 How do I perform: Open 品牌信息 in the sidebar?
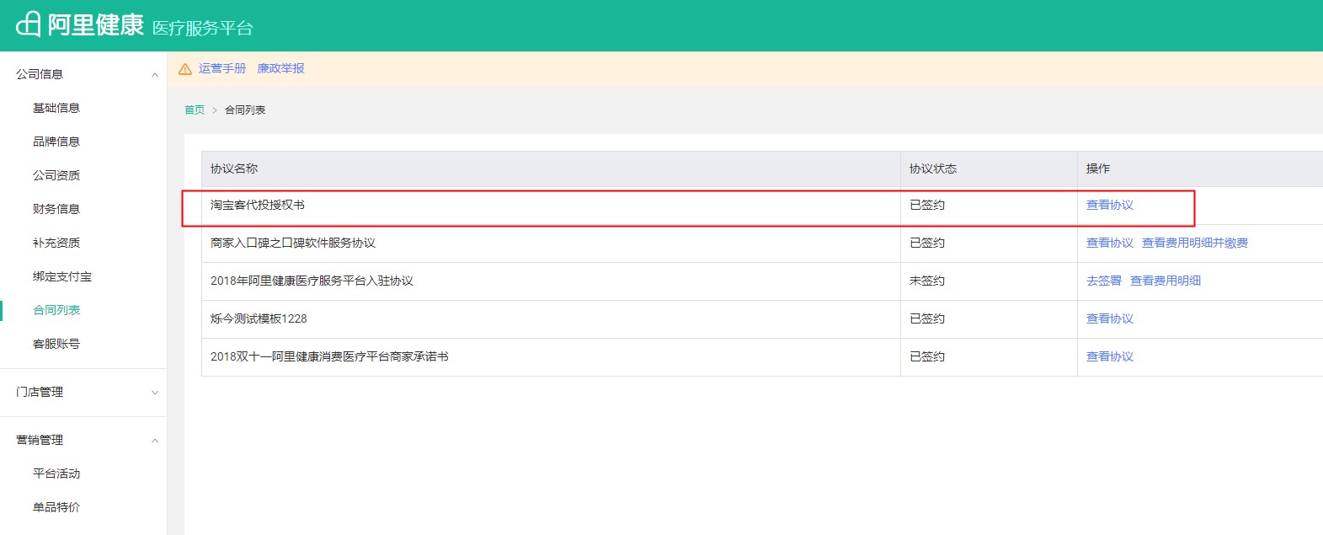pyautogui.click(x=56, y=142)
